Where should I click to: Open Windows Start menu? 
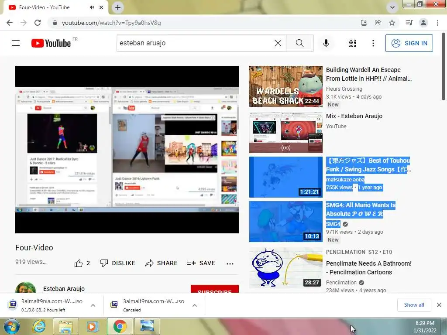(x=11, y=326)
